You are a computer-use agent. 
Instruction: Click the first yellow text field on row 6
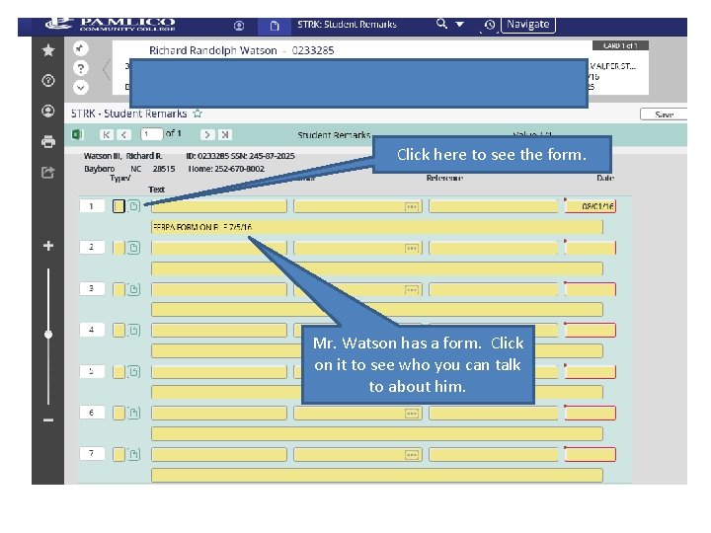[219, 413]
